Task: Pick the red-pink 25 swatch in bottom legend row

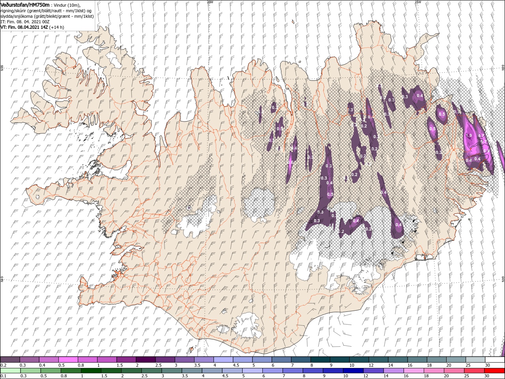Action: point(475,371)
